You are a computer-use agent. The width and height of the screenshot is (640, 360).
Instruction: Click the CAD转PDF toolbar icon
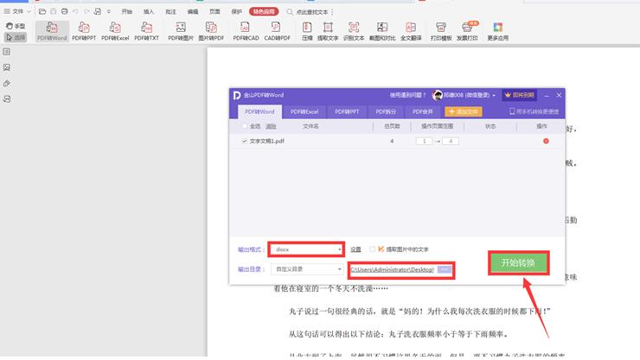[277, 31]
